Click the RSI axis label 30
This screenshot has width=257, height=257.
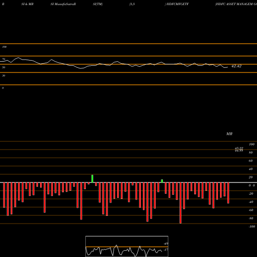coord(4,76)
